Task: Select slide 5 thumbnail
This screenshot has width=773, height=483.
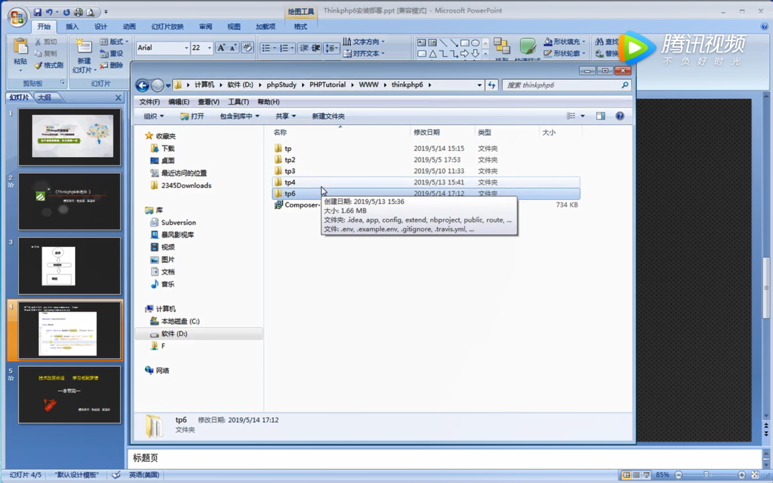Action: pos(69,395)
